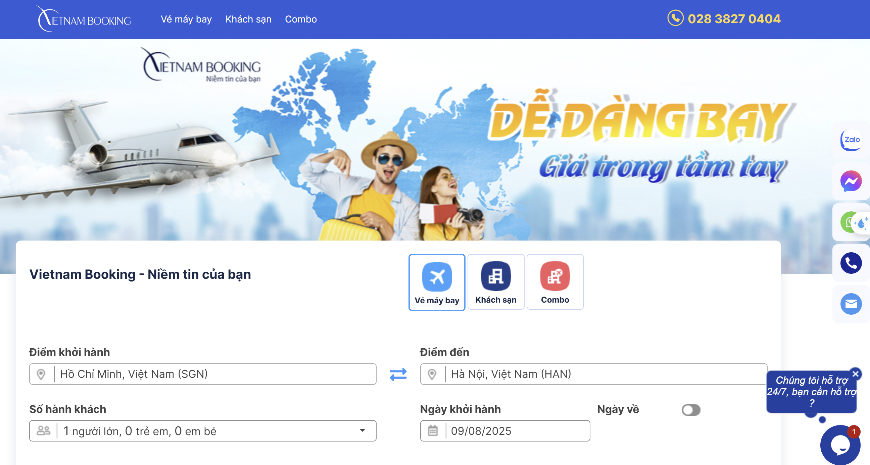Click the 'Ngày khởi hành' label
This screenshot has width=870, height=465.
(460, 410)
